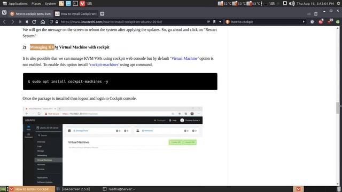Open the Applications menu
This screenshot has width=342, height=192.
point(15,4)
